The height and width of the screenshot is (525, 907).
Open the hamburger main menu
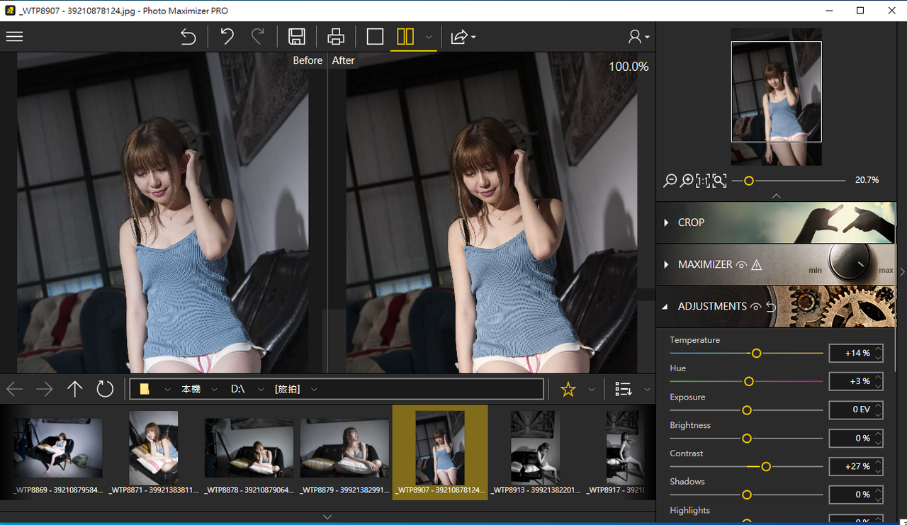click(x=14, y=37)
